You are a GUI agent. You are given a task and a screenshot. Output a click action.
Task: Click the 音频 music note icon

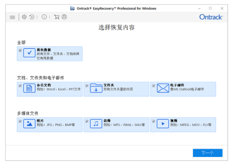tap(96, 124)
